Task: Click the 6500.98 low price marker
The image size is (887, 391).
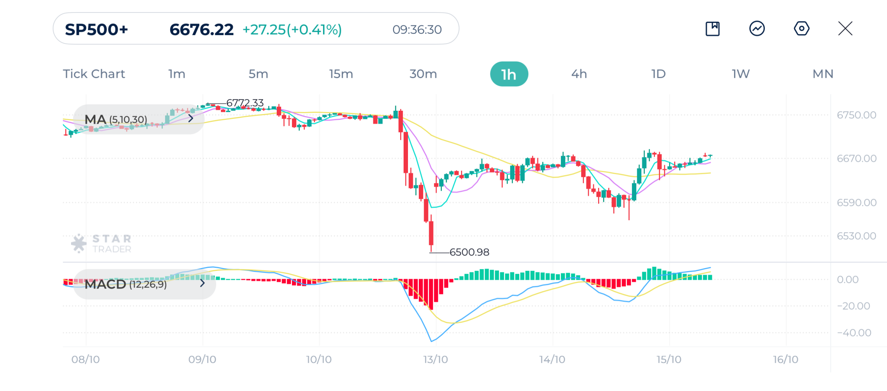Action: (469, 252)
